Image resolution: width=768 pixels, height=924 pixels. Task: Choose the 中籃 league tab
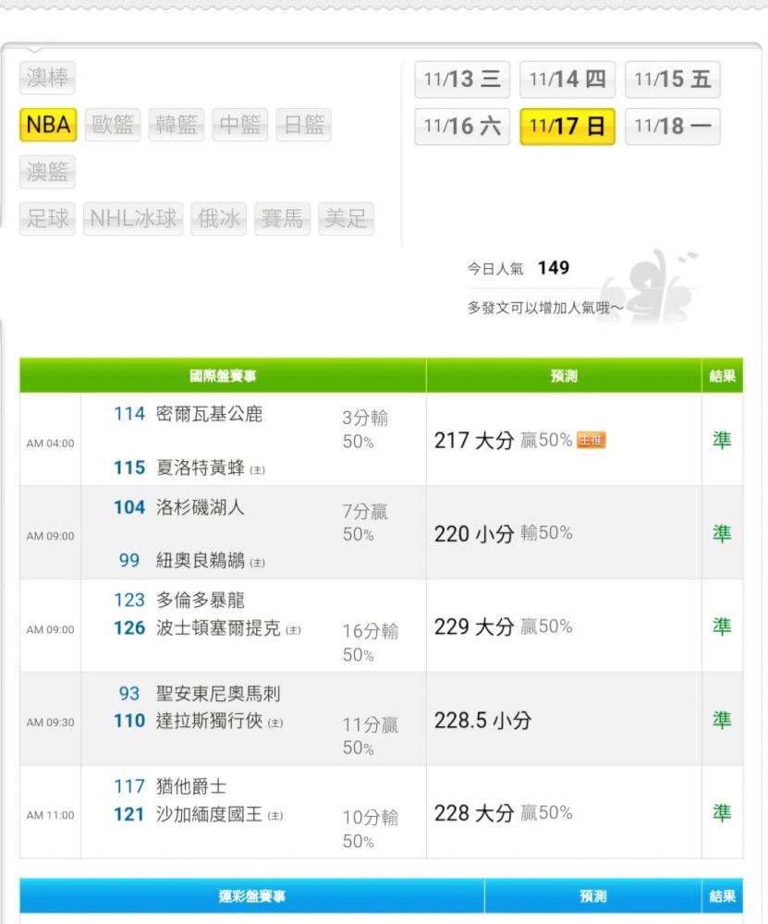tap(240, 125)
